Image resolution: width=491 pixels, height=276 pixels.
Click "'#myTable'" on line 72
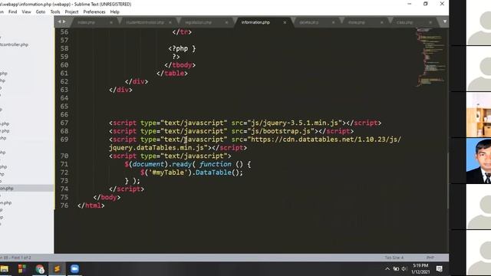(168, 172)
